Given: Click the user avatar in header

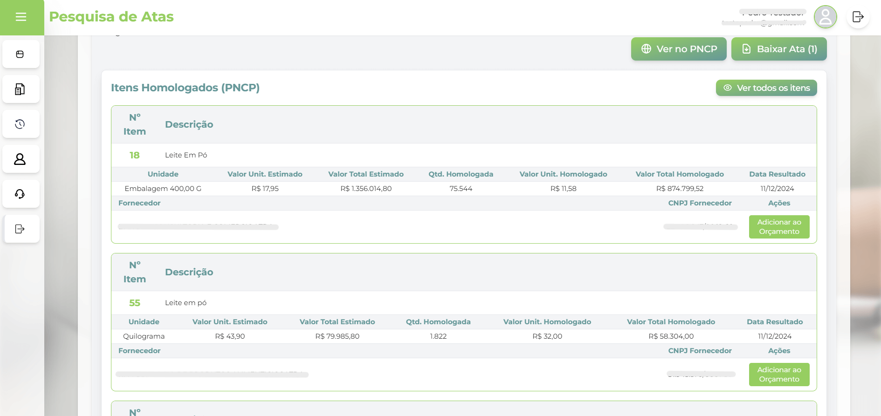Looking at the screenshot, I should (x=825, y=17).
